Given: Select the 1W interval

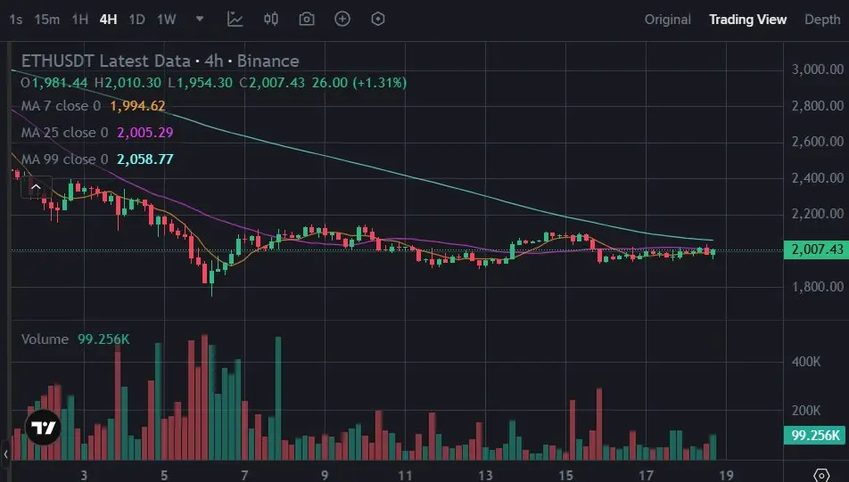Looking at the screenshot, I should pos(167,20).
